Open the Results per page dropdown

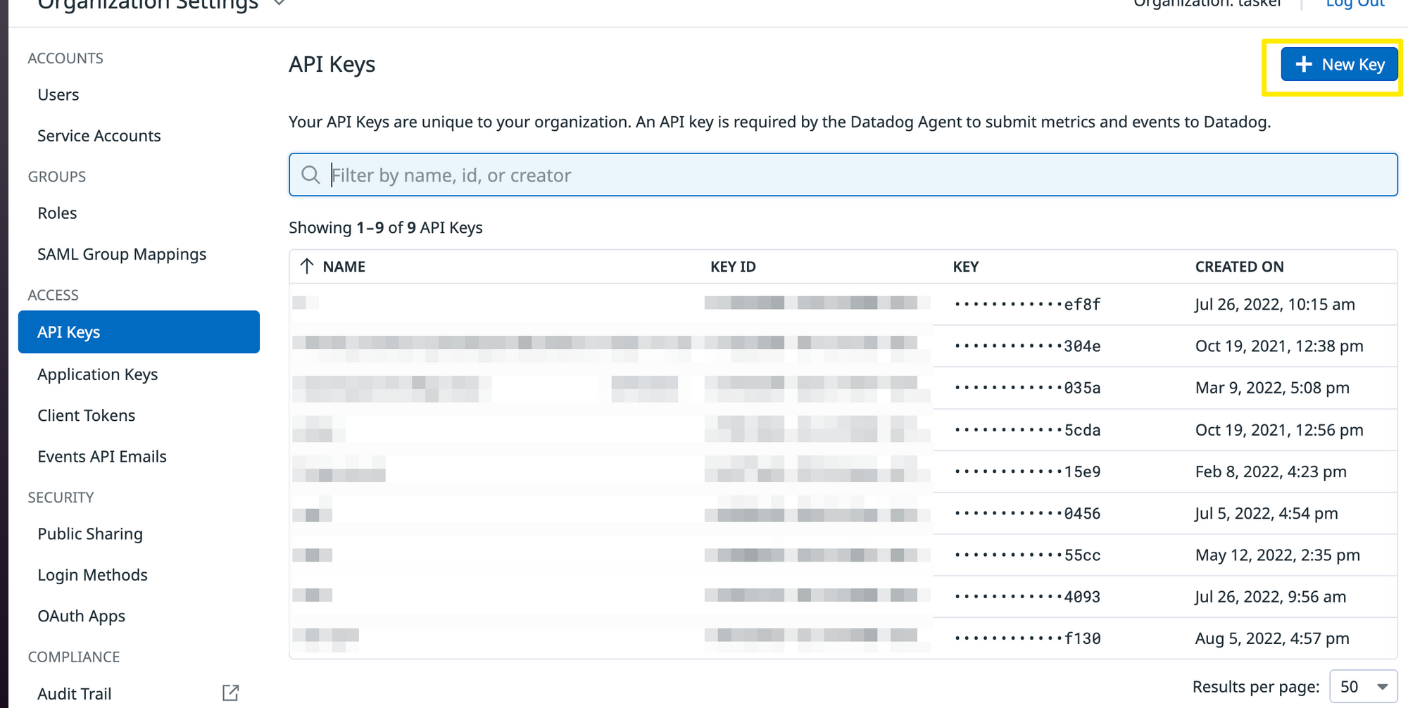tap(1363, 687)
